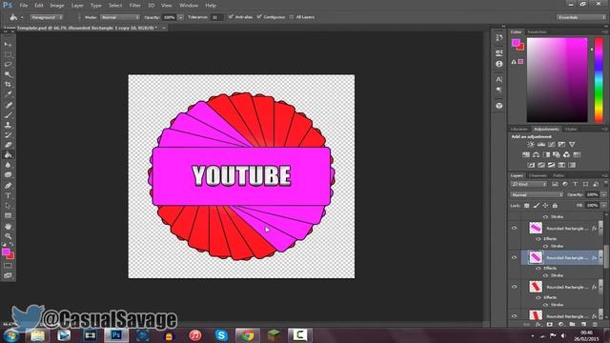Hide the selected highlighted Rounded Rectangle layer
610x343 pixels.
click(515, 257)
